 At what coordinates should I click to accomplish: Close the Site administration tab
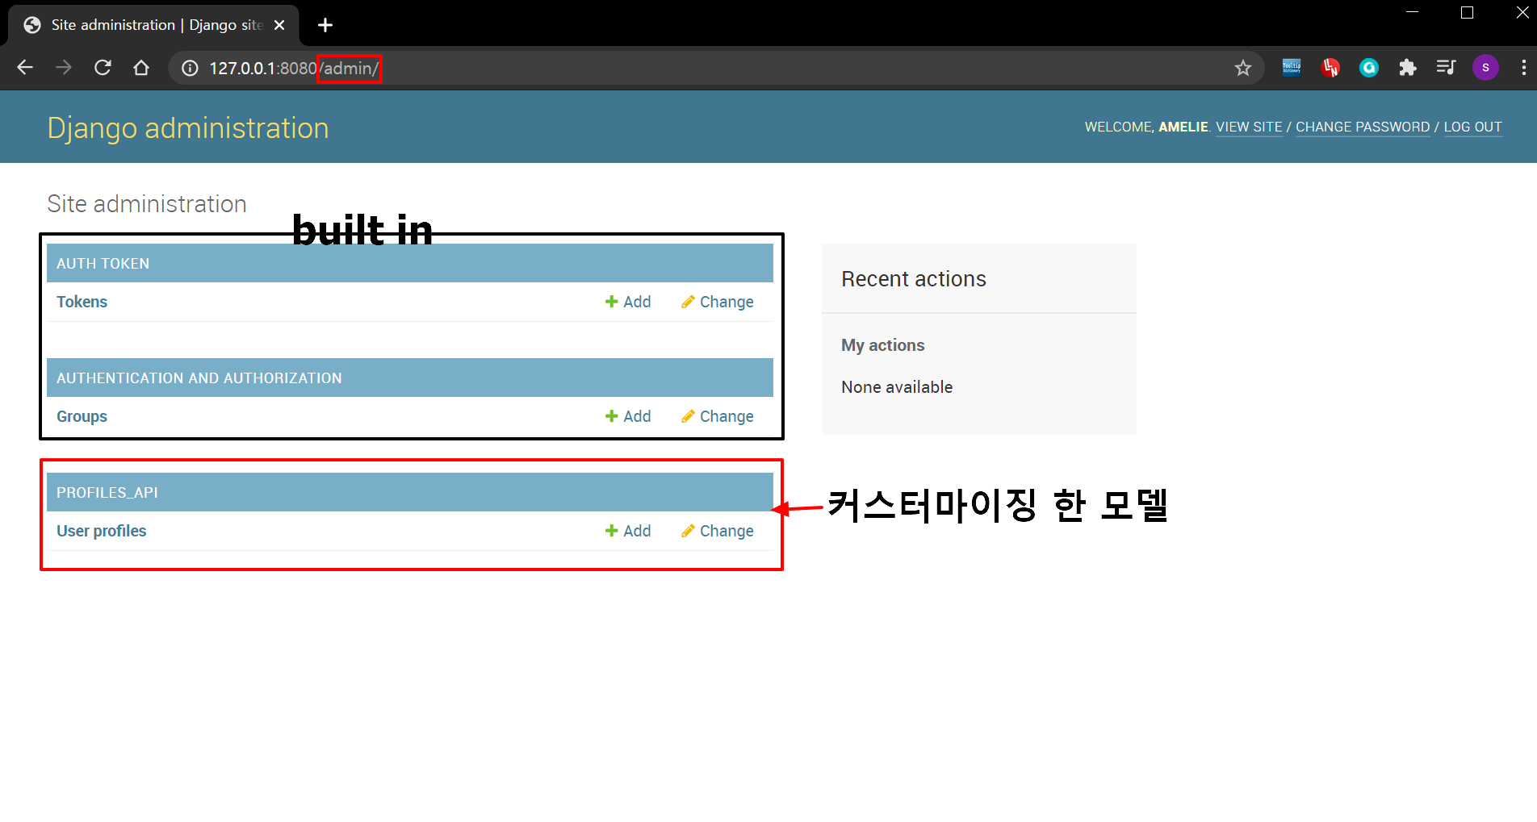click(x=279, y=25)
